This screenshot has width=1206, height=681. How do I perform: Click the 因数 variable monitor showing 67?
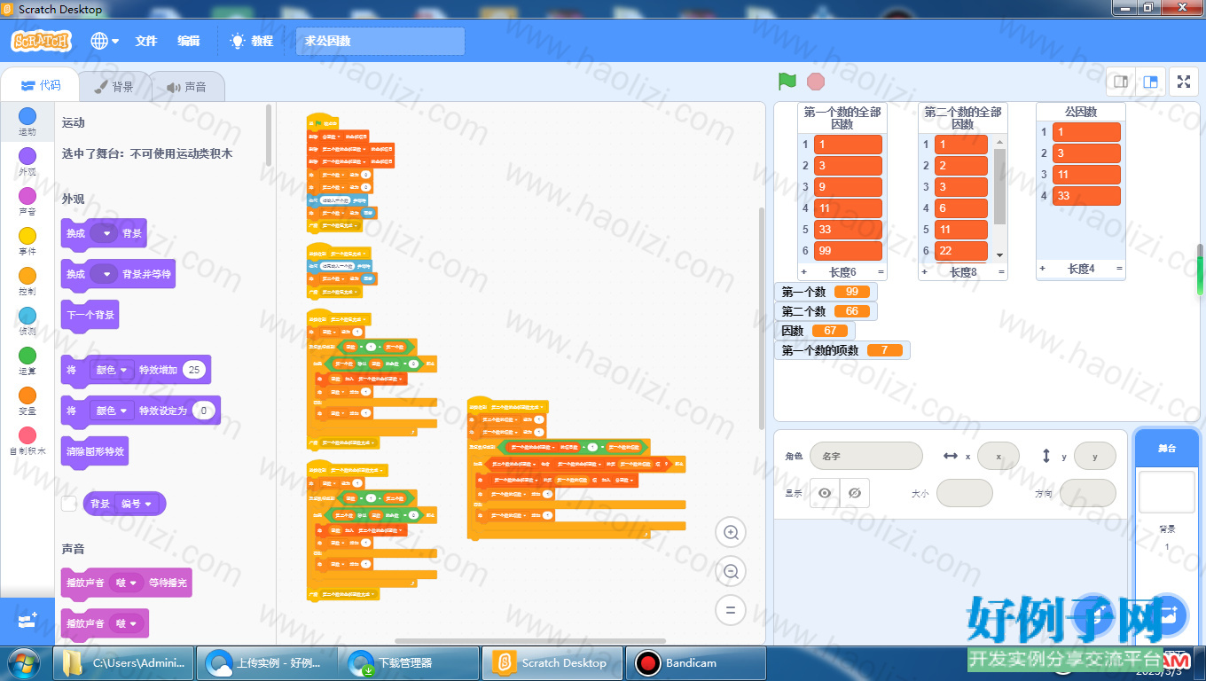click(x=815, y=331)
